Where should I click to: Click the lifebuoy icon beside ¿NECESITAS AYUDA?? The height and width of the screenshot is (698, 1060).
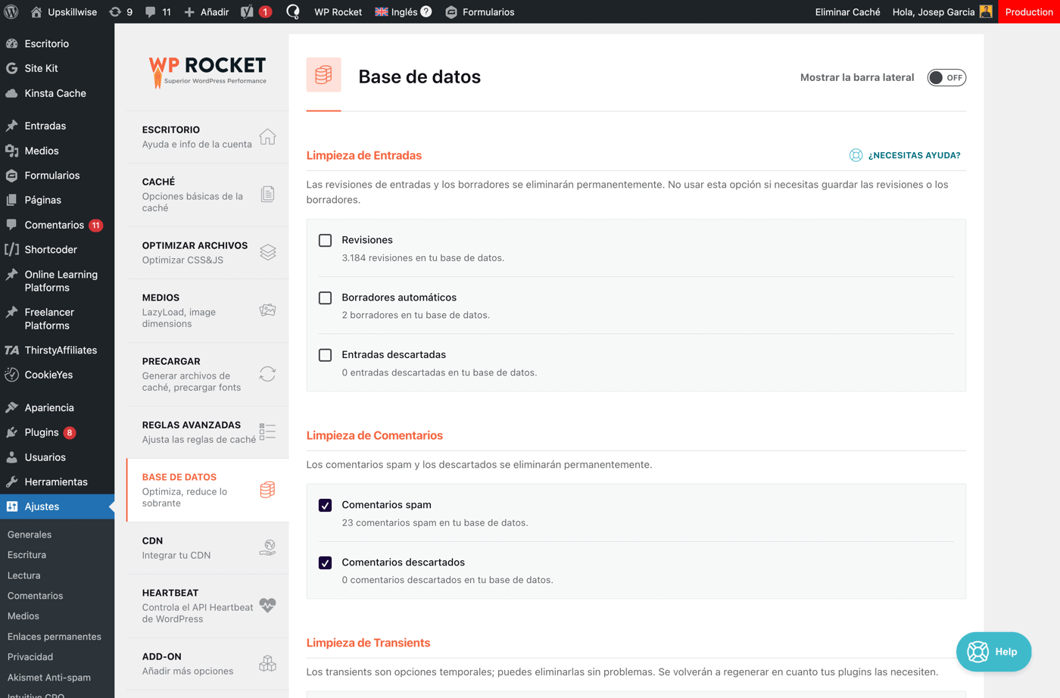pos(856,155)
